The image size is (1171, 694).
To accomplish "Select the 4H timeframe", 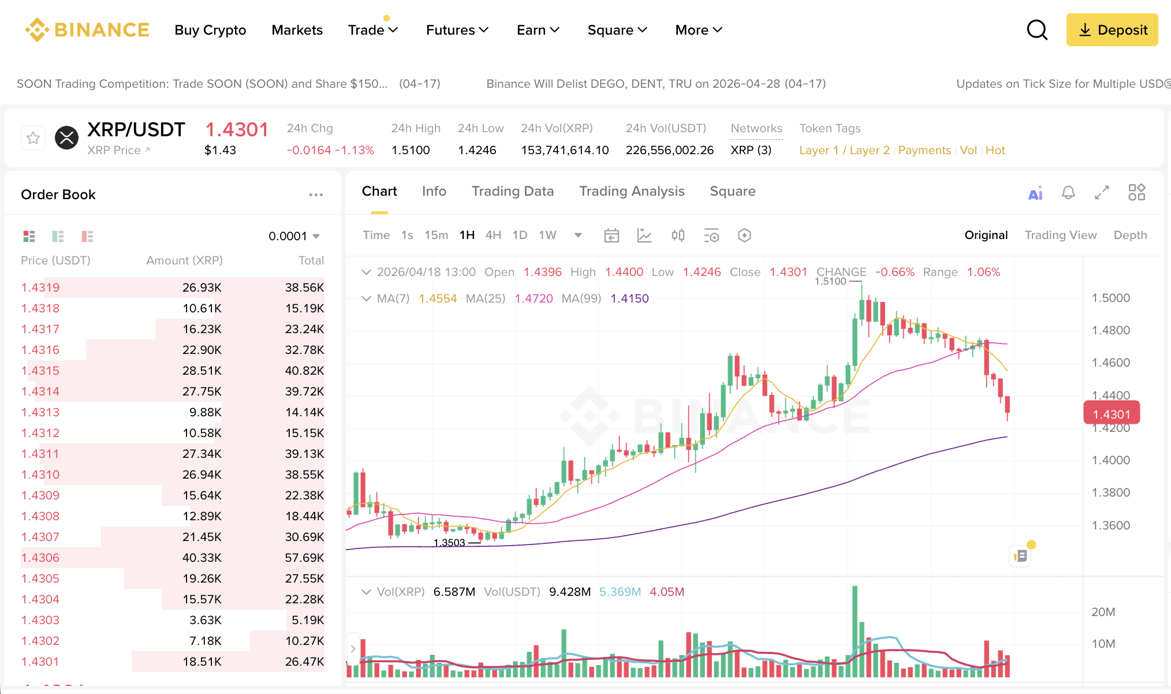I will coord(493,235).
